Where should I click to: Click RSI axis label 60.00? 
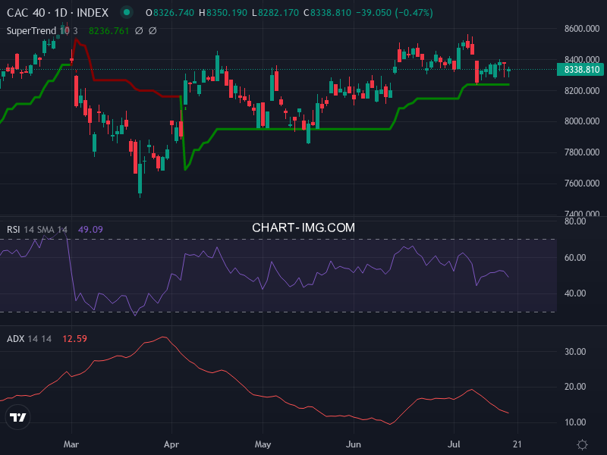coord(575,258)
